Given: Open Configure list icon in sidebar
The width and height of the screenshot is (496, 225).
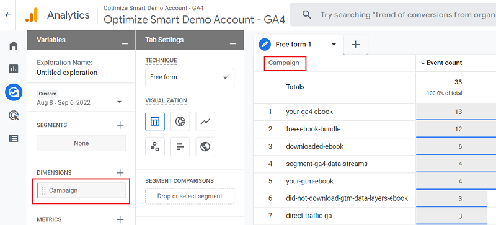Looking at the screenshot, I should point(14,138).
